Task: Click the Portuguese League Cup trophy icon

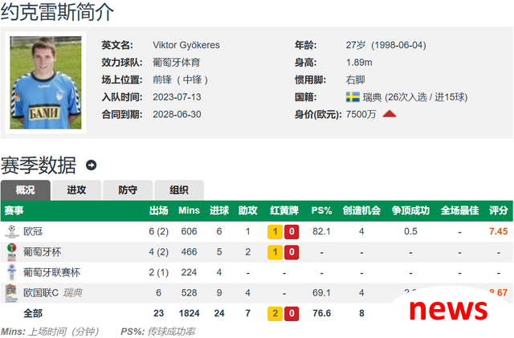Action: click(x=11, y=272)
